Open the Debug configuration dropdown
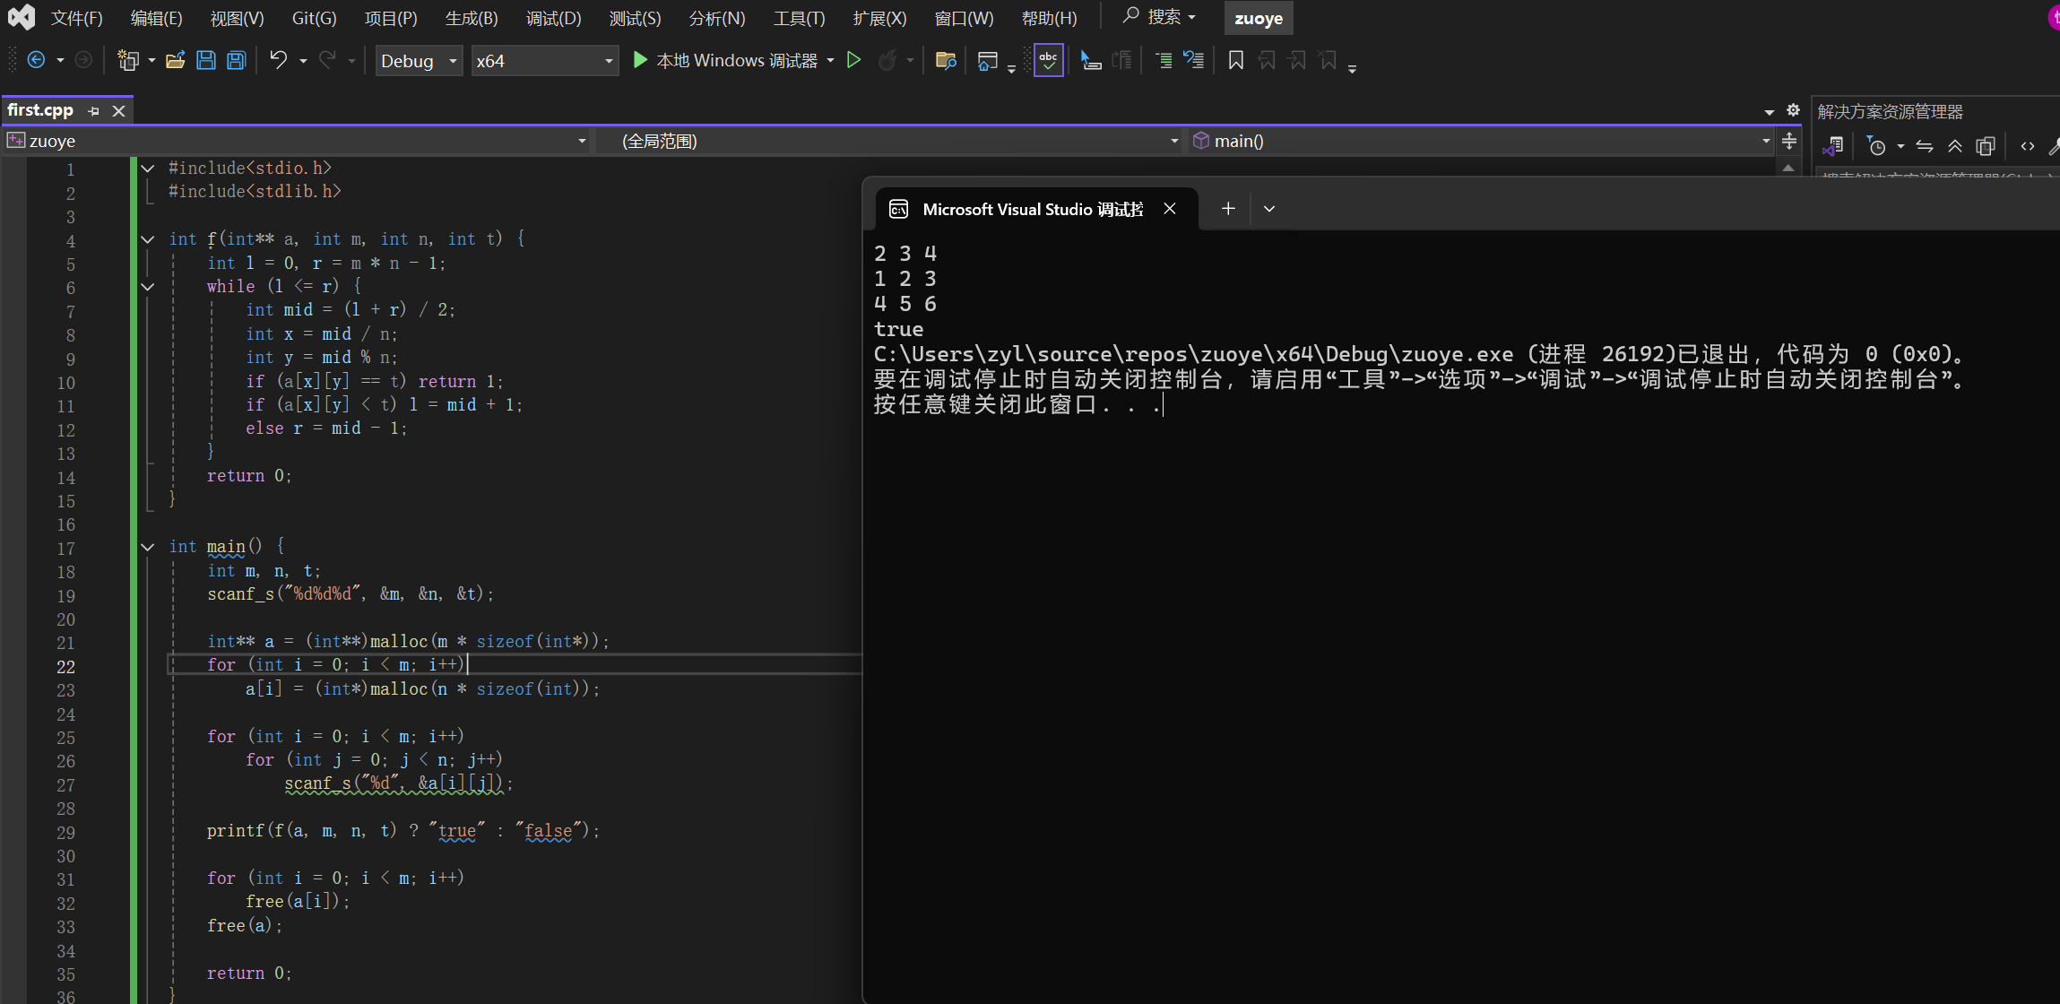The image size is (2060, 1004). pos(419,61)
